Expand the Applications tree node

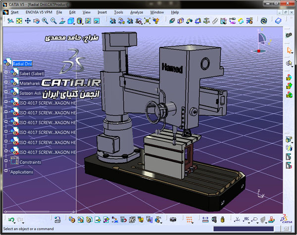pyautogui.click(x=6, y=171)
